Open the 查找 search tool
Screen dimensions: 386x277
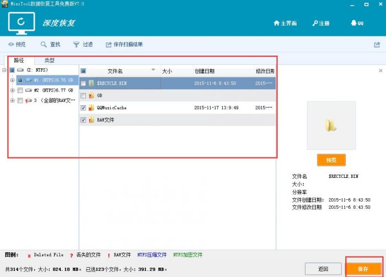point(51,45)
